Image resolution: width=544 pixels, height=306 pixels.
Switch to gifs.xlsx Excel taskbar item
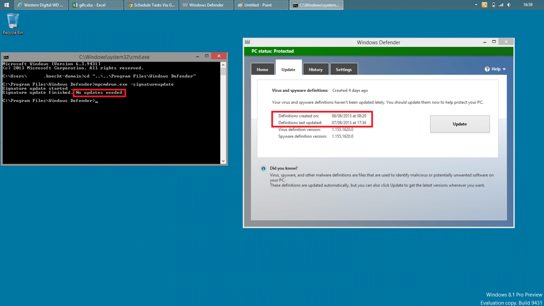(96, 5)
